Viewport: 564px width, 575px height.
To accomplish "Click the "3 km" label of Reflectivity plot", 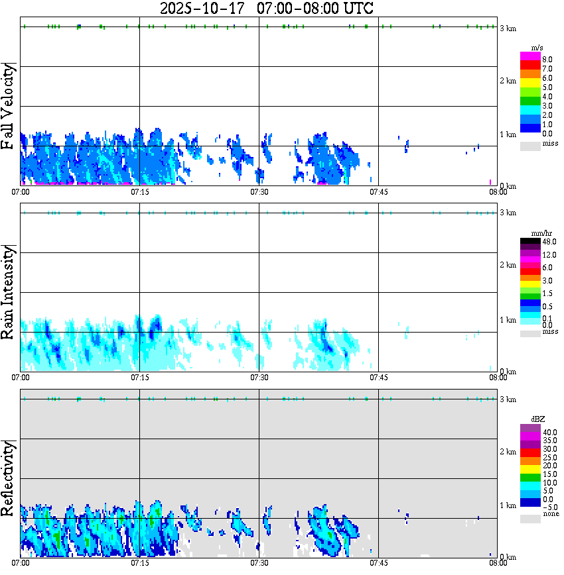I will [x=508, y=399].
